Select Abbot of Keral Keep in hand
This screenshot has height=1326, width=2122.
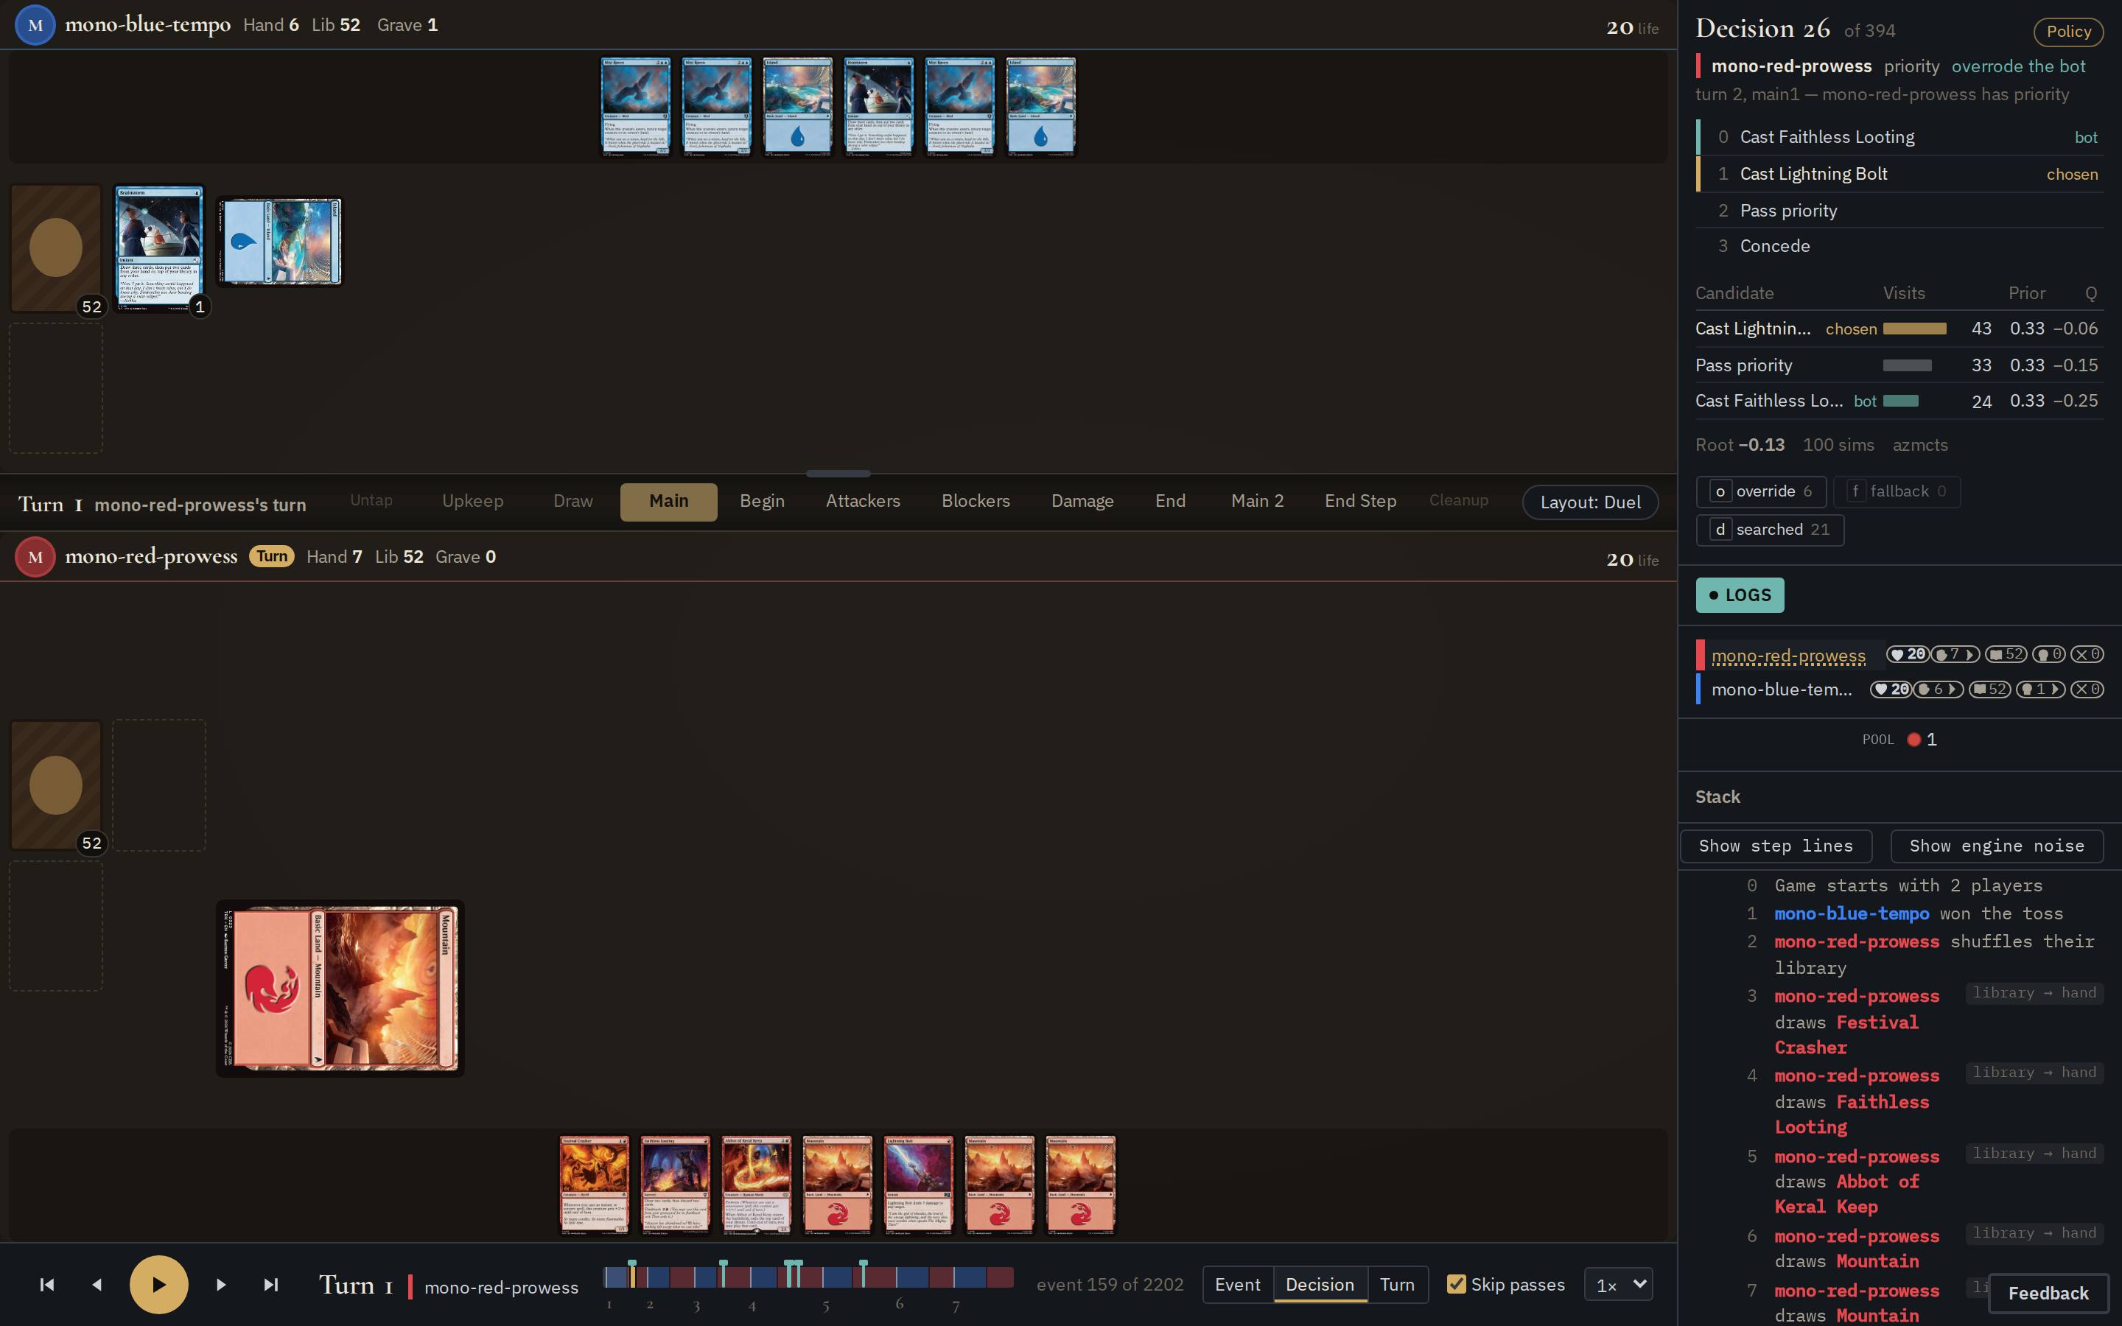click(756, 1185)
